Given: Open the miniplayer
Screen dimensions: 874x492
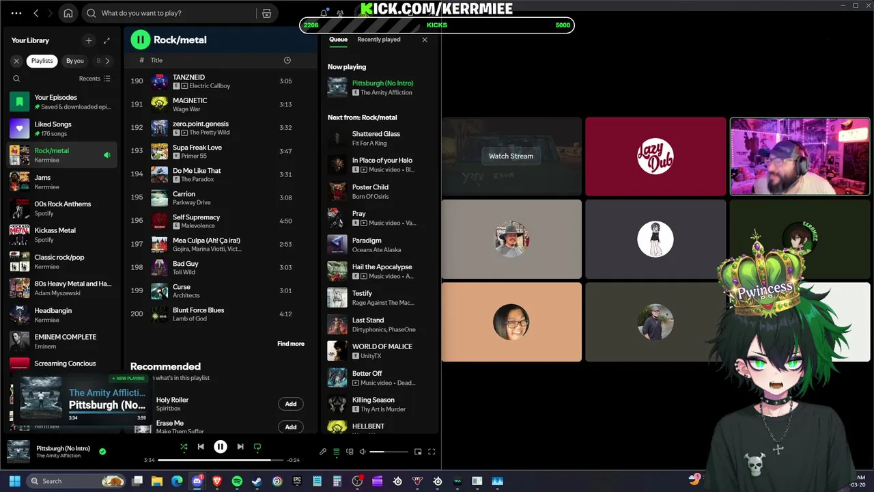Looking at the screenshot, I should 418,452.
